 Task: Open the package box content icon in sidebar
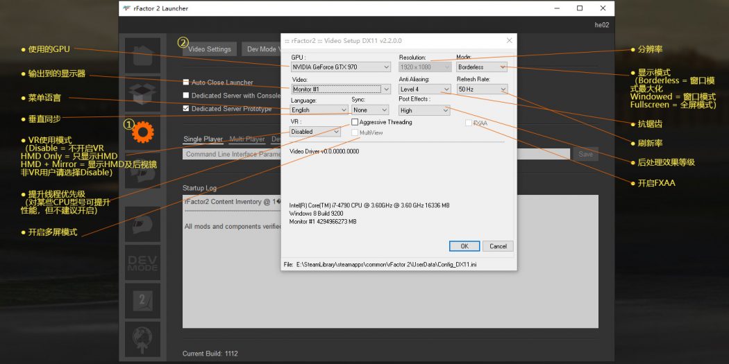[142, 94]
